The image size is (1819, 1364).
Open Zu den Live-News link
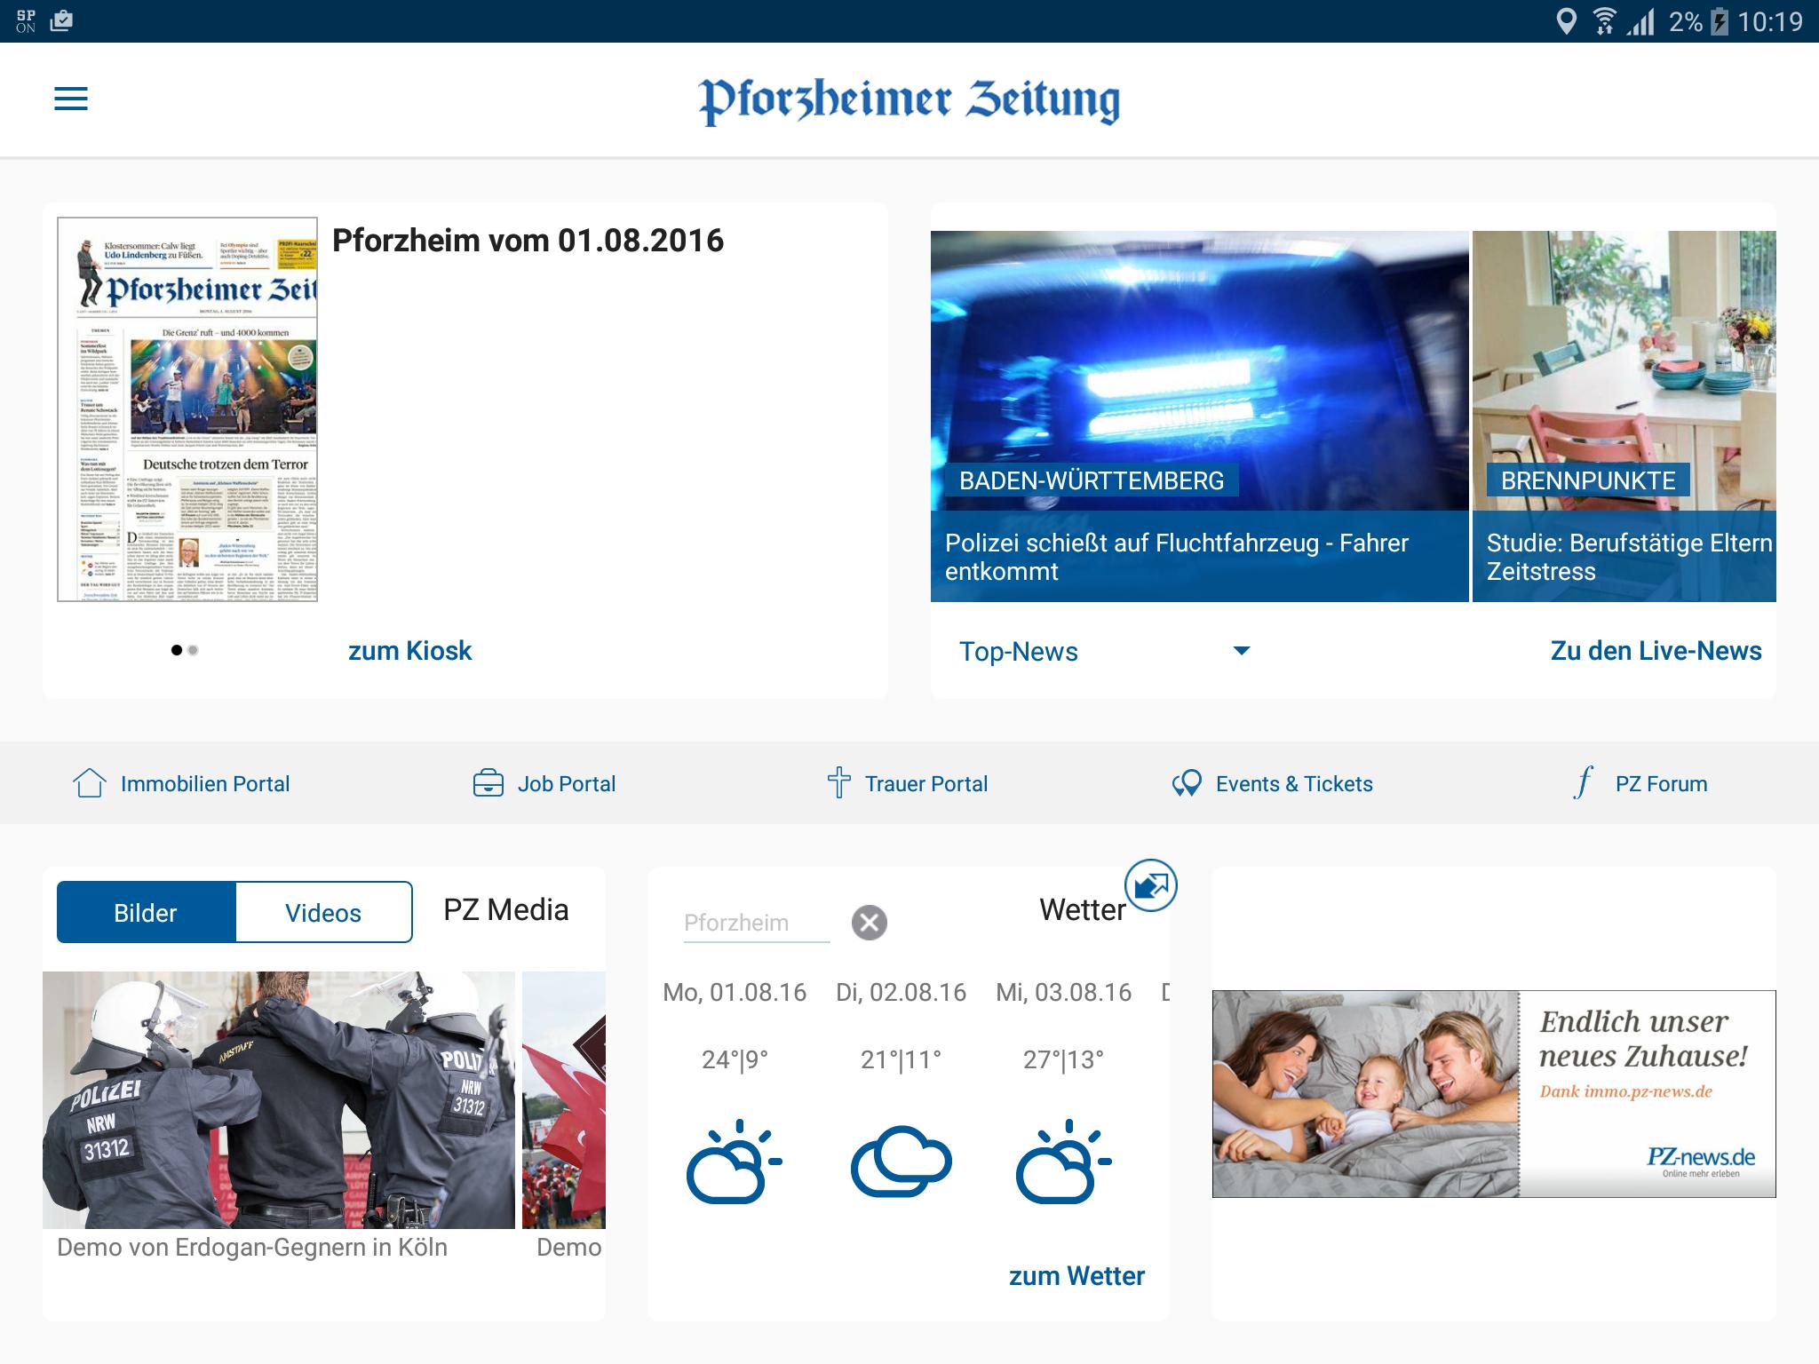(1656, 651)
